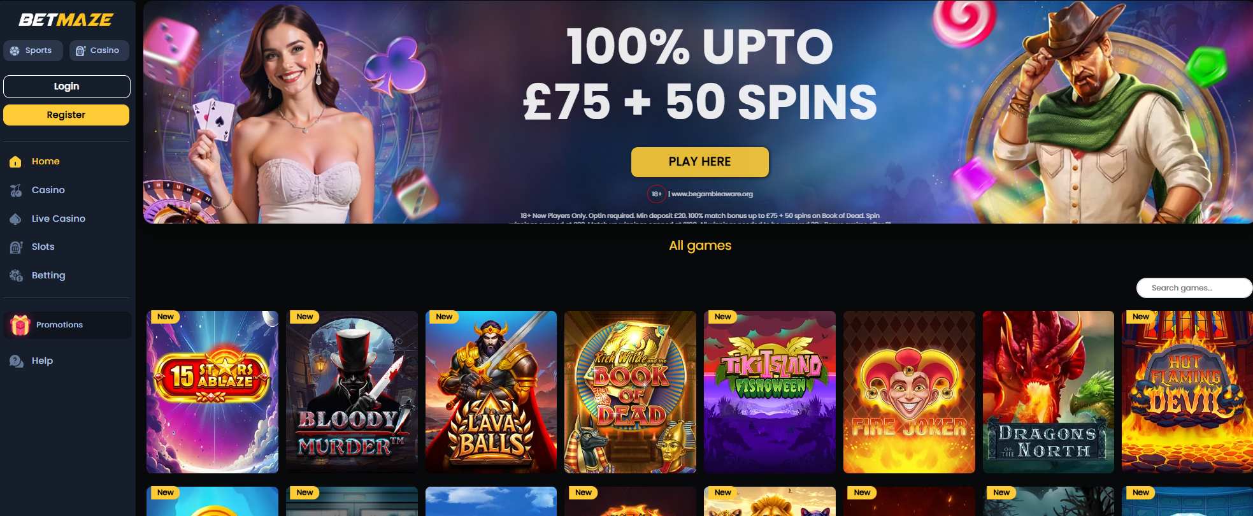Switch to the Sports tab
The height and width of the screenshot is (516, 1253).
33,50
